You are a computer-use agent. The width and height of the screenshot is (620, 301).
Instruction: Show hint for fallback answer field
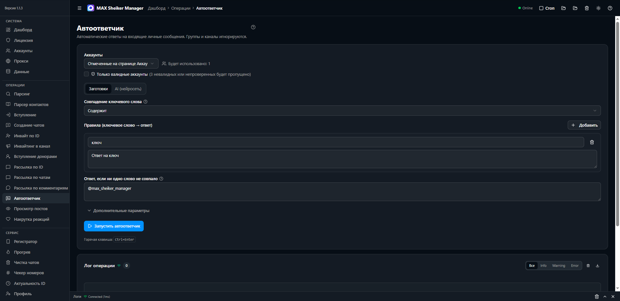(161, 179)
